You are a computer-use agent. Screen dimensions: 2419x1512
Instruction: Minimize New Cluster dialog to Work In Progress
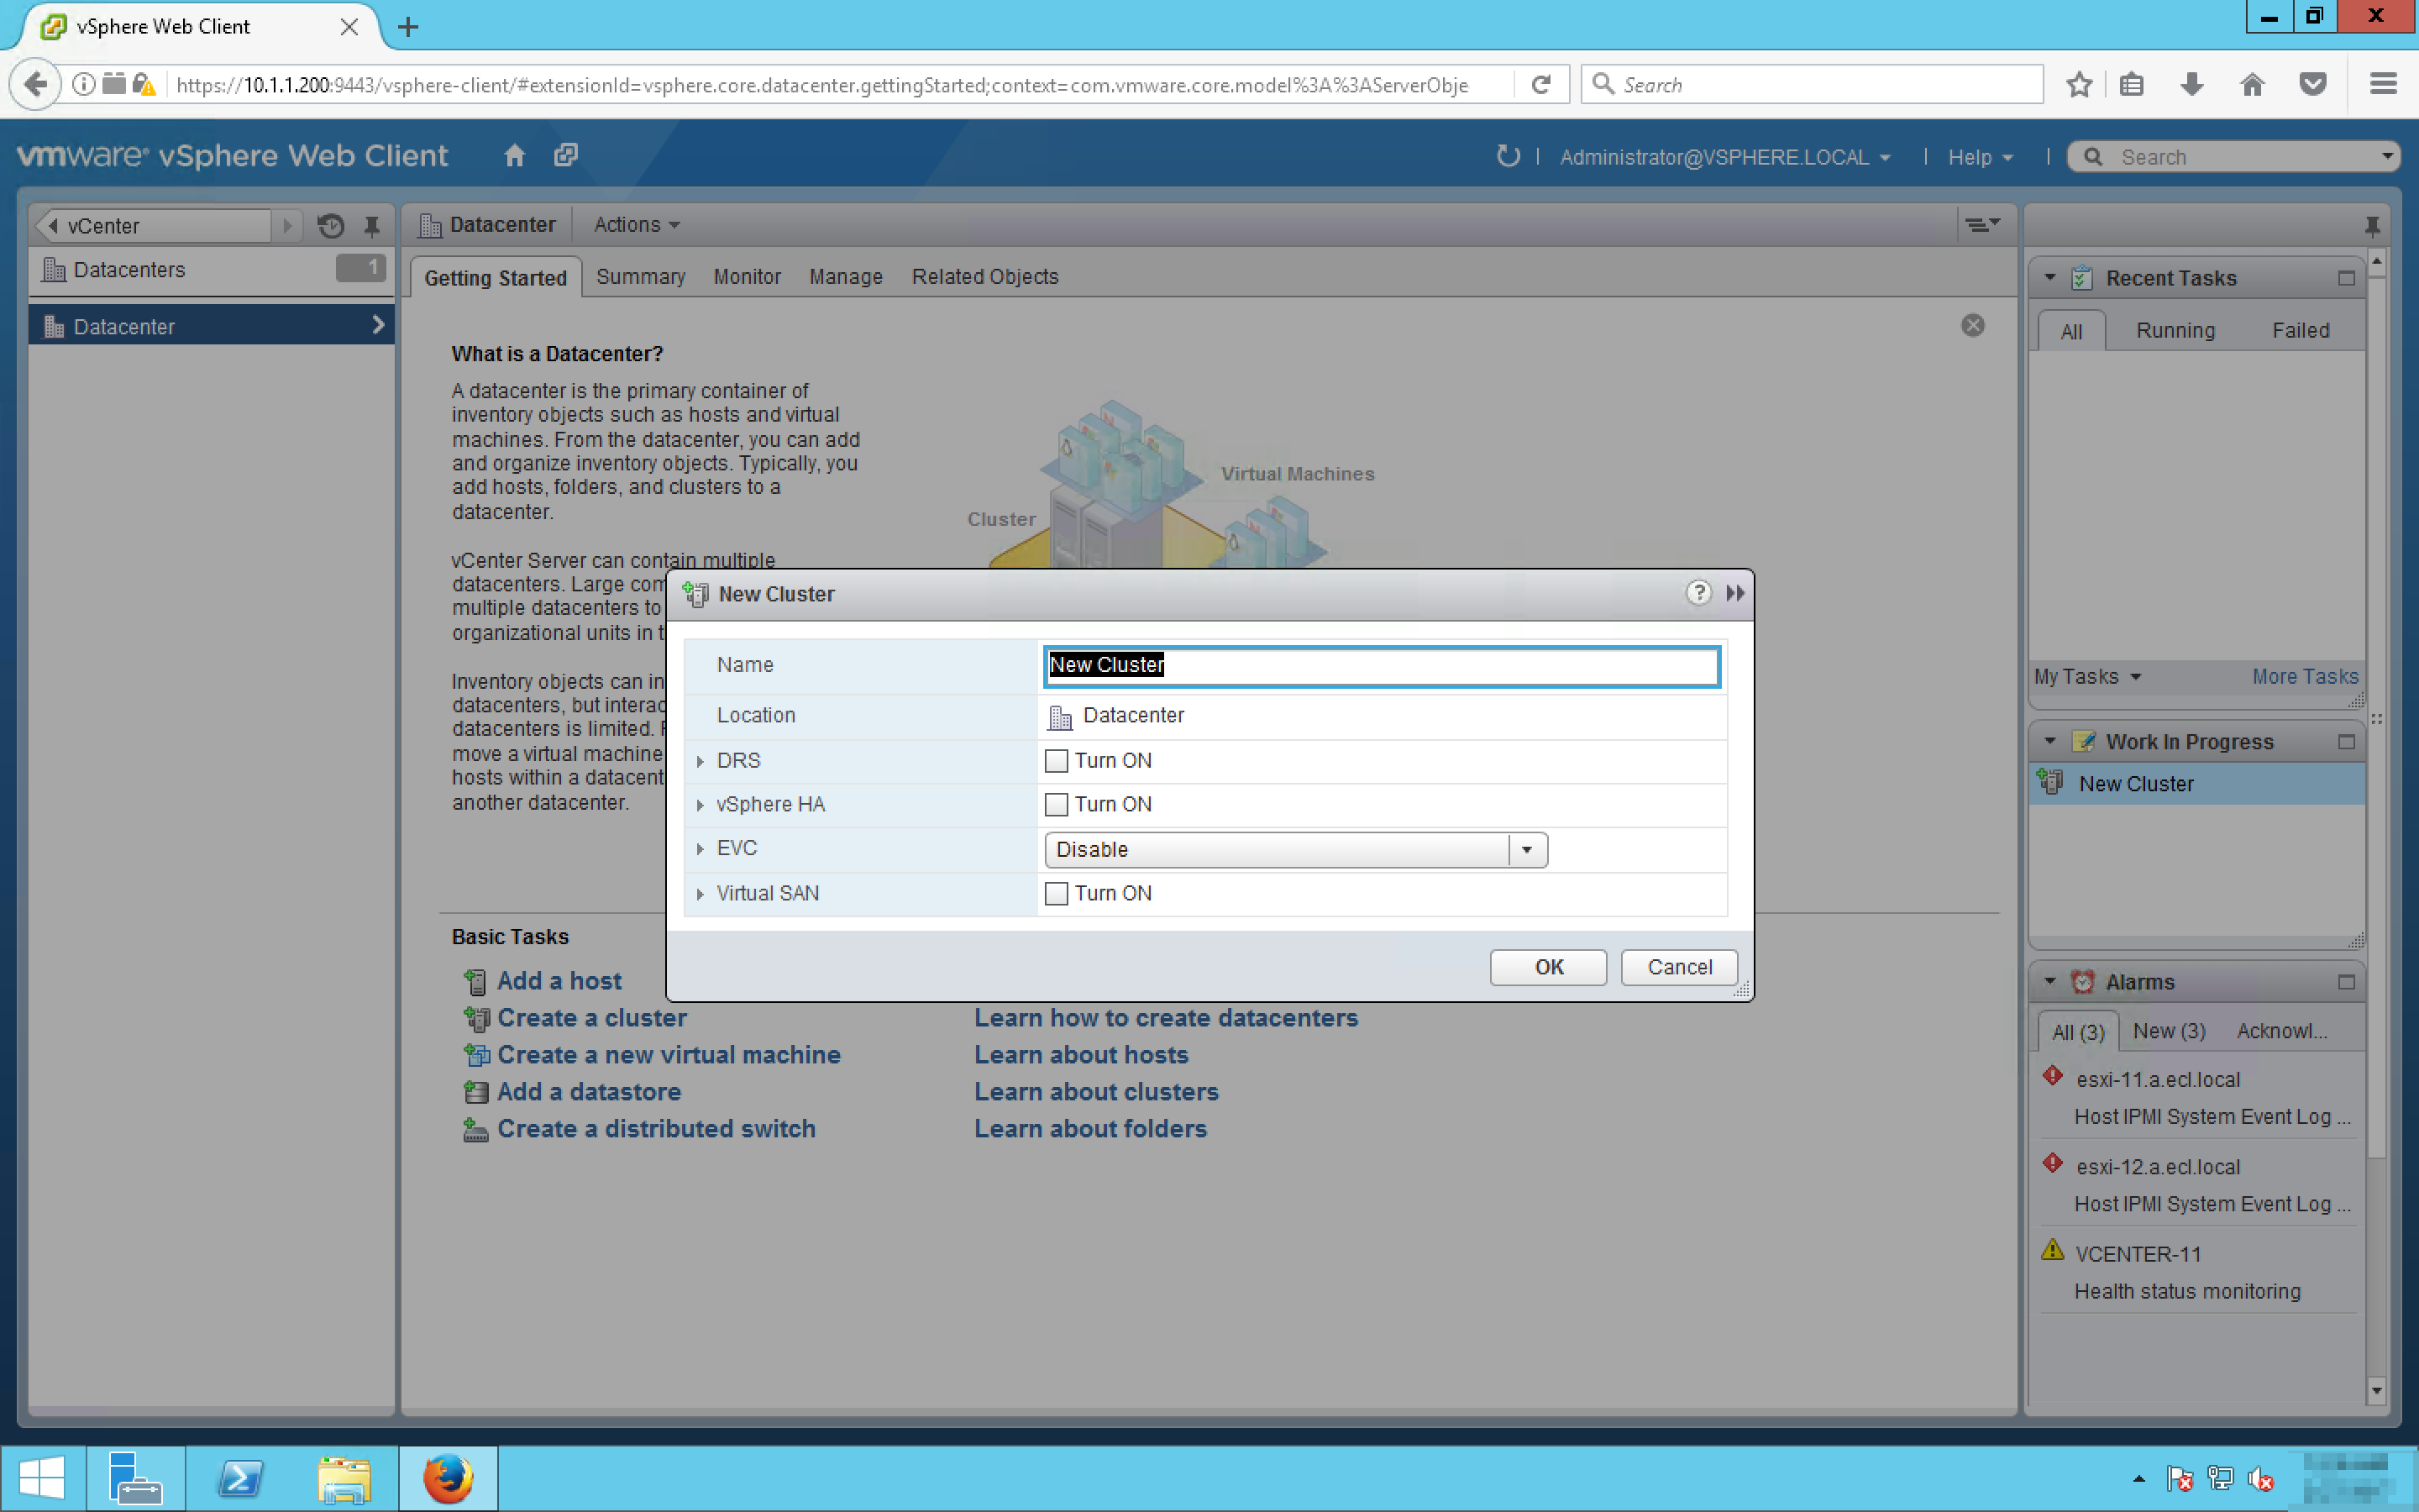pyautogui.click(x=1735, y=593)
